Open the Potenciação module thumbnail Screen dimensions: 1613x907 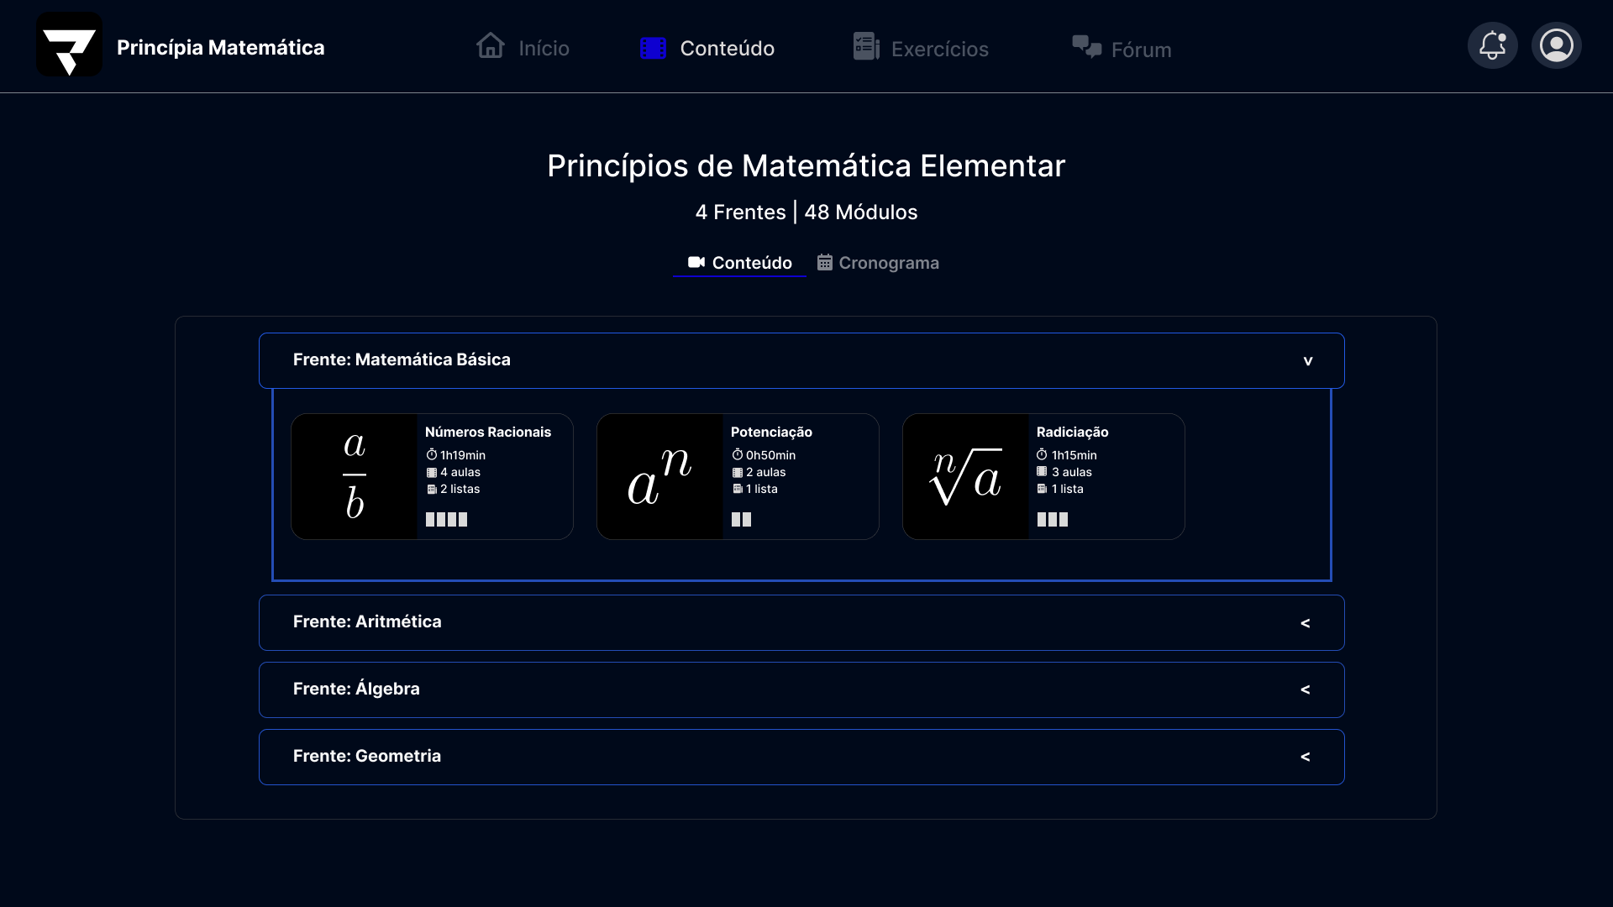(x=660, y=476)
